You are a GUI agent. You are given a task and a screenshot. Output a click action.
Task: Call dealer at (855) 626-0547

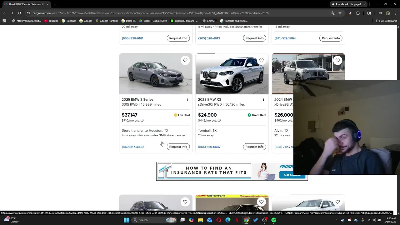(x=209, y=147)
